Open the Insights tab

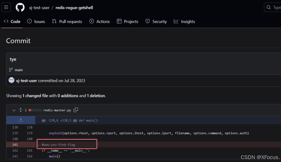pos(184,22)
